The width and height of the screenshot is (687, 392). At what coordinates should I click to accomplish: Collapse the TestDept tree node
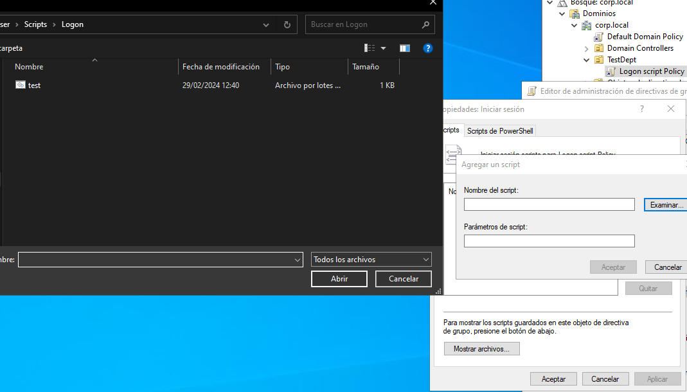pyautogui.click(x=586, y=60)
